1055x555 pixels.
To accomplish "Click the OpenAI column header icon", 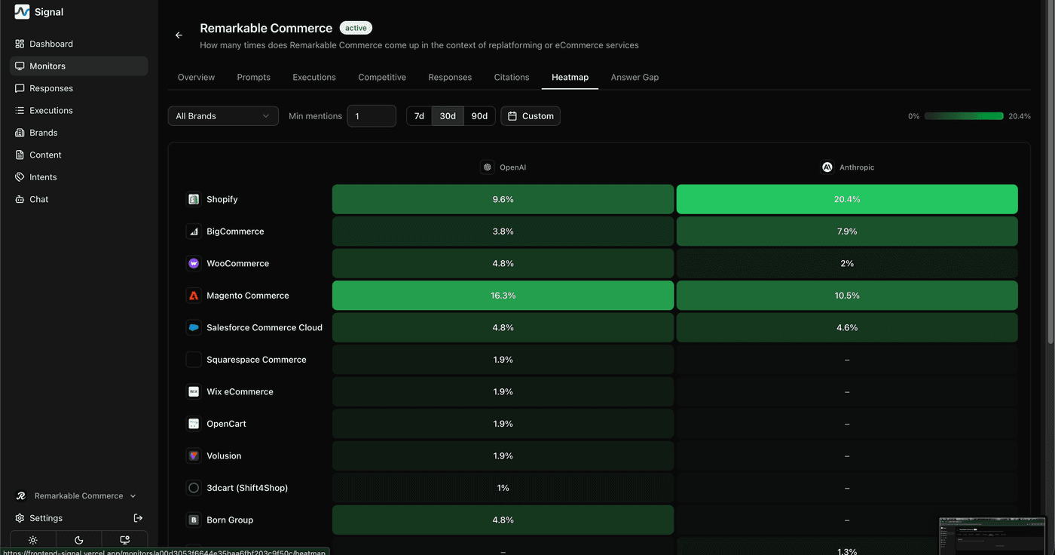I will pyautogui.click(x=488, y=167).
